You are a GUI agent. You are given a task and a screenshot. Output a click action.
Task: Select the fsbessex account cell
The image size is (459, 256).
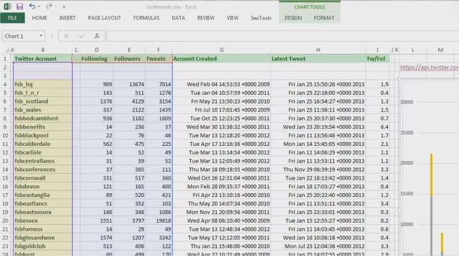(x=43, y=221)
